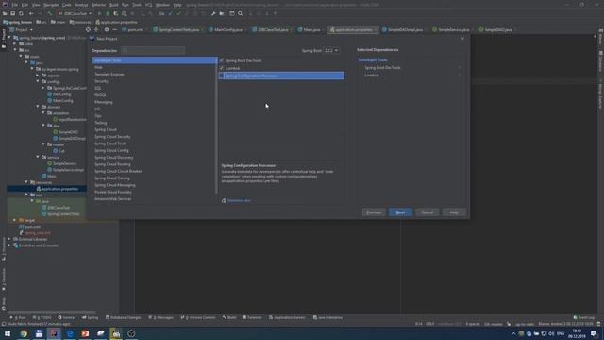604x340 pixels.
Task: Open Settings via the wrench toolbar icon
Action: point(213,13)
